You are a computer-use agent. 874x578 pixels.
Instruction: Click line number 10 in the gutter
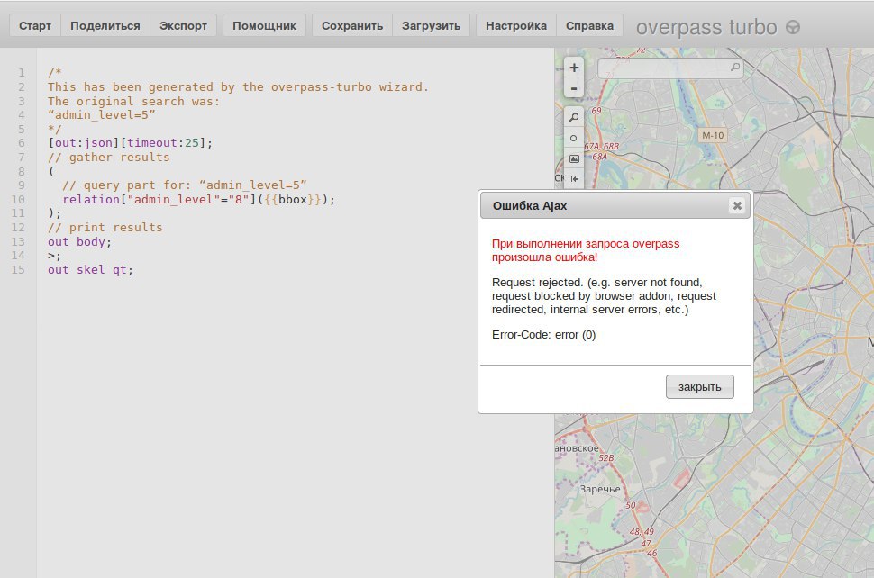point(18,199)
